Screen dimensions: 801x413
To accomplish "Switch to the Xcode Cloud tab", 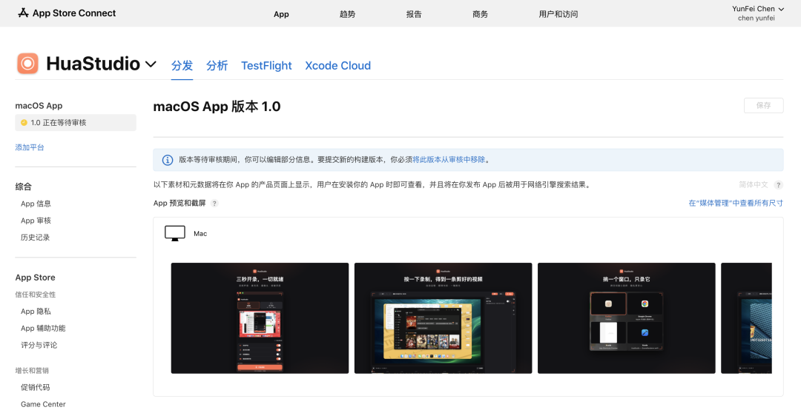I will point(337,65).
